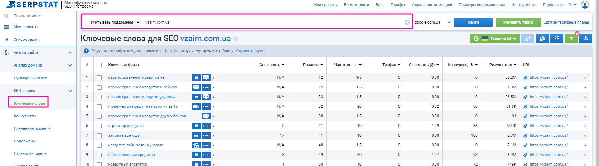Click the green Улучшить тариф button
This screenshot has height=166, width=599.
pos(518,22)
